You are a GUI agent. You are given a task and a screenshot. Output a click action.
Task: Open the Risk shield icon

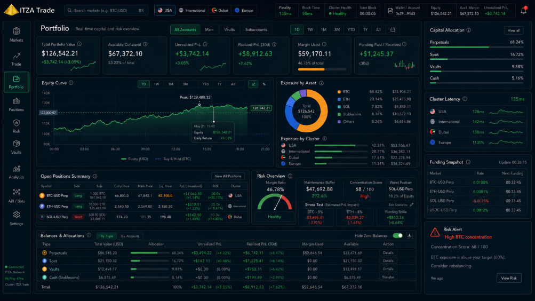16,123
